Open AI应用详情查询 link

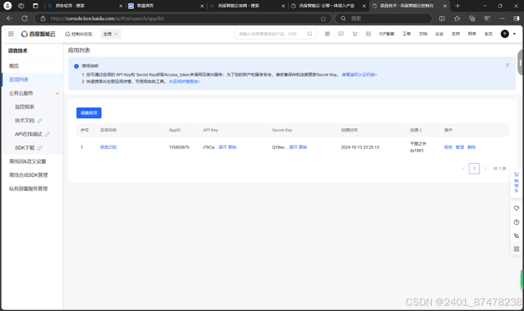pyautogui.click(x=184, y=81)
